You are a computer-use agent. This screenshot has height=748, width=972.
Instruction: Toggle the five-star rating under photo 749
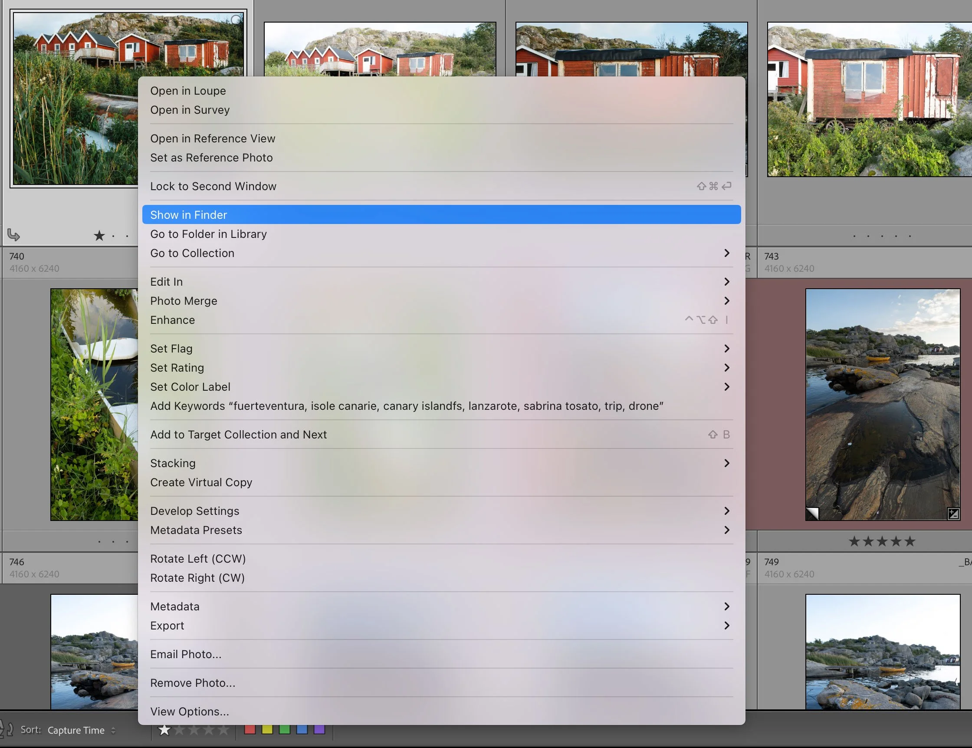point(910,541)
